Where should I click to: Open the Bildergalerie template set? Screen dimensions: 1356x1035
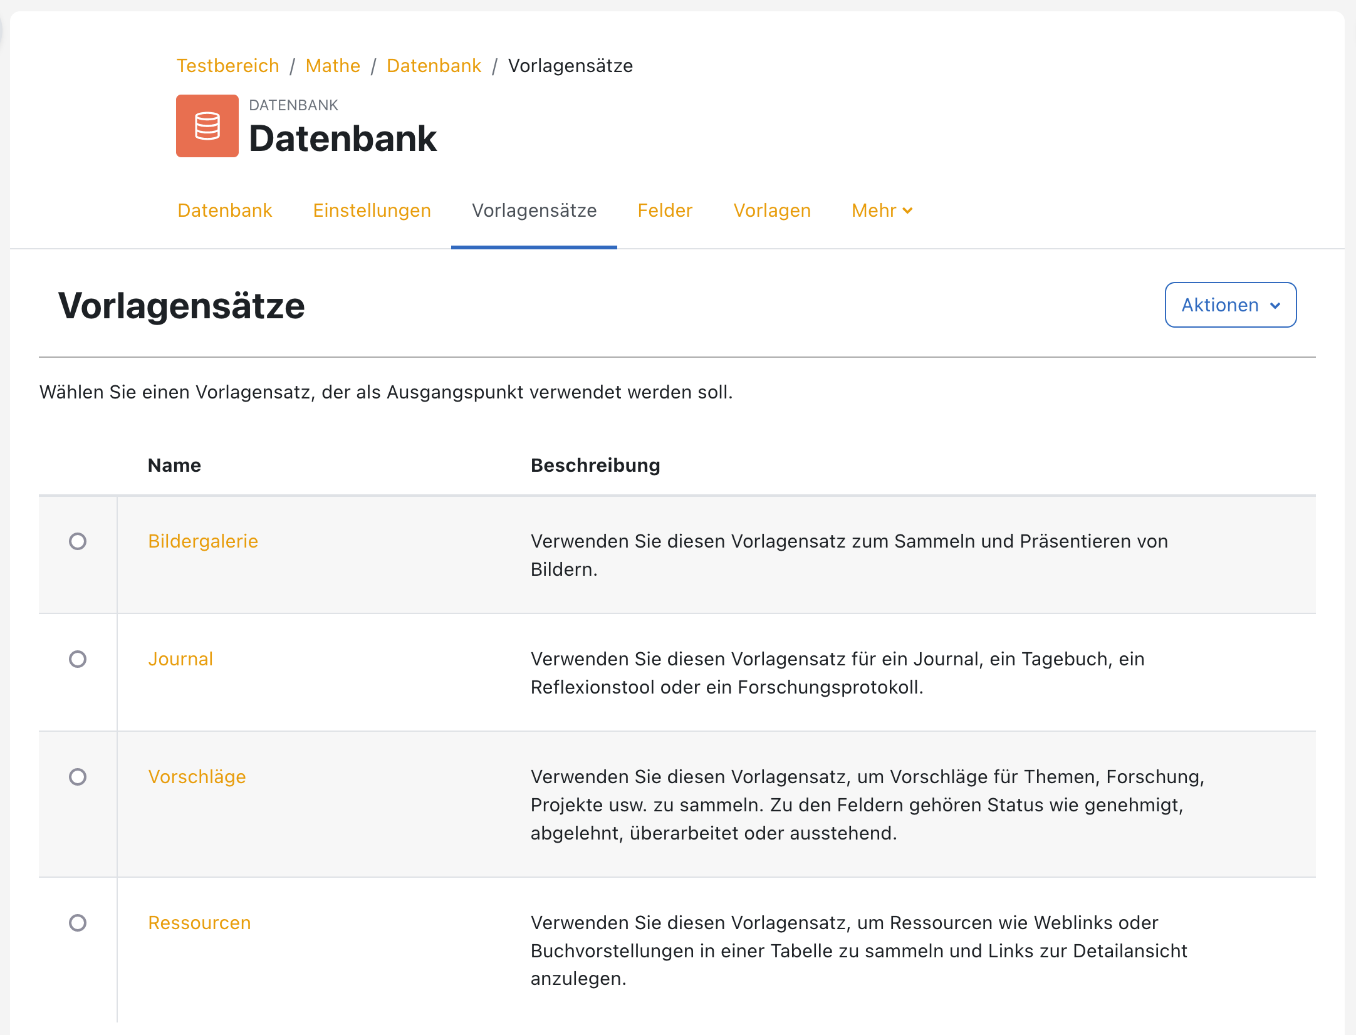click(x=203, y=541)
